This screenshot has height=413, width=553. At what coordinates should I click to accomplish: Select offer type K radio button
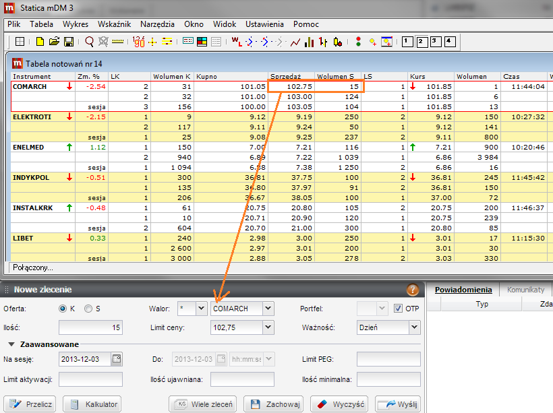coord(63,309)
